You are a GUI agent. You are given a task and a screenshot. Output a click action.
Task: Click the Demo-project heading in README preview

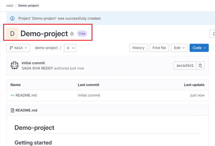click(x=35, y=128)
